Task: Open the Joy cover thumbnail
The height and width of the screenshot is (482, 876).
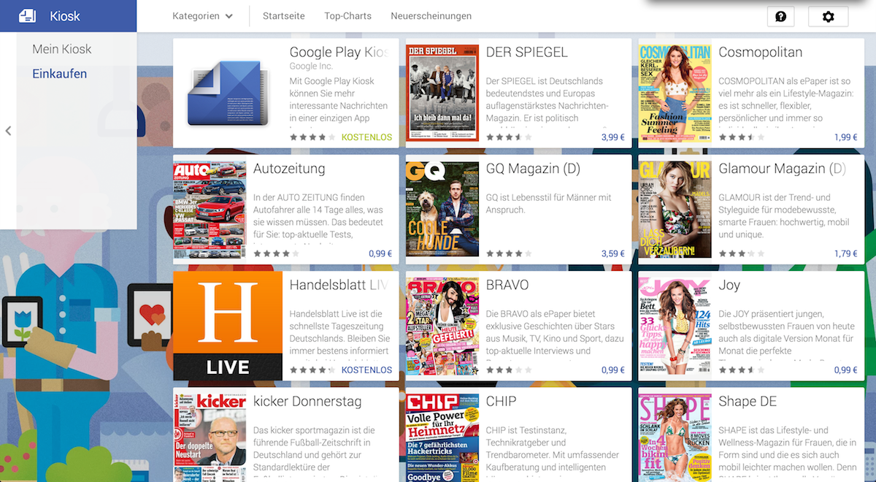Action: 675,326
